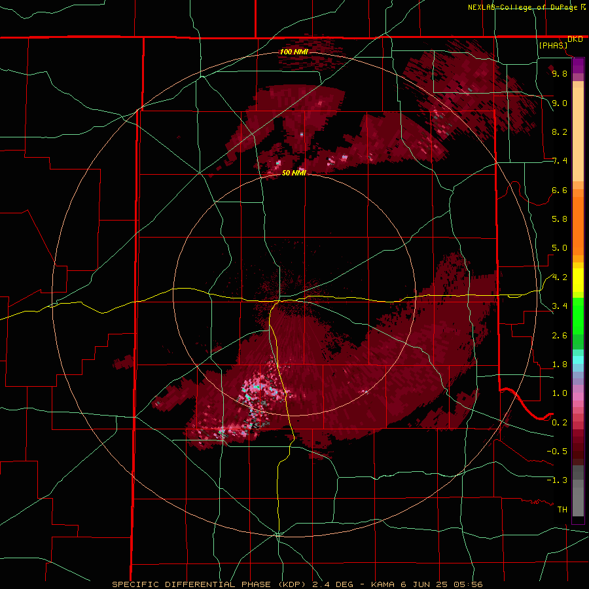Click the 100 NMI range ring label

tap(294, 52)
